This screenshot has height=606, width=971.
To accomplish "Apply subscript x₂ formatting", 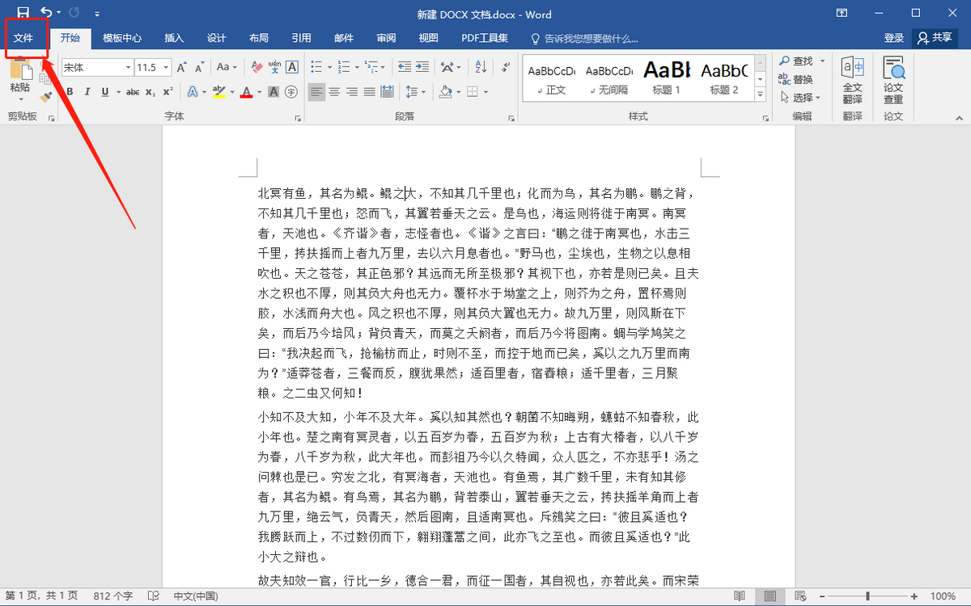I will 151,91.
